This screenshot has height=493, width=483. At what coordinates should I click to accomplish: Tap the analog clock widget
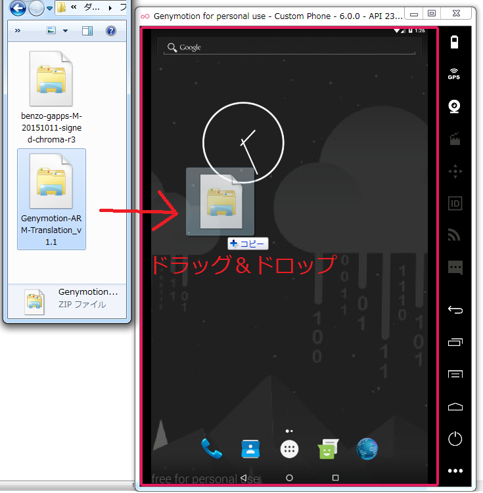[x=243, y=142]
